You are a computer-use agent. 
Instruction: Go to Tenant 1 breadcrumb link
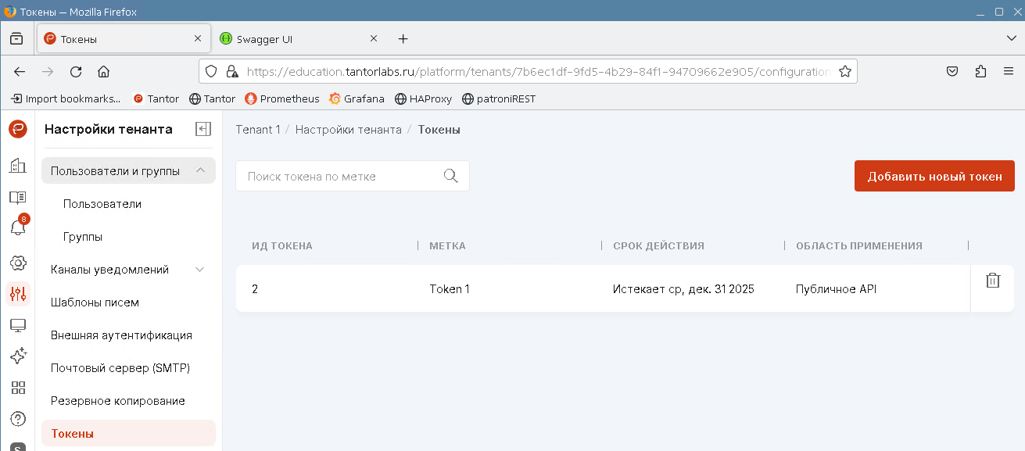tap(258, 130)
